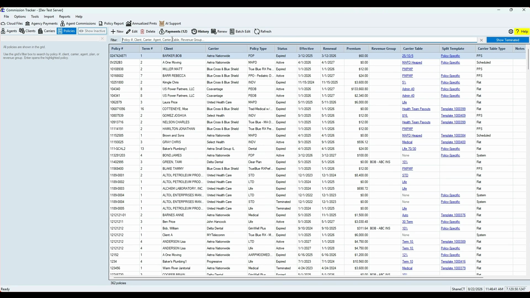The width and height of the screenshot is (530, 298).
Task: Click ShaneCT user in status bar
Action: (x=458, y=289)
